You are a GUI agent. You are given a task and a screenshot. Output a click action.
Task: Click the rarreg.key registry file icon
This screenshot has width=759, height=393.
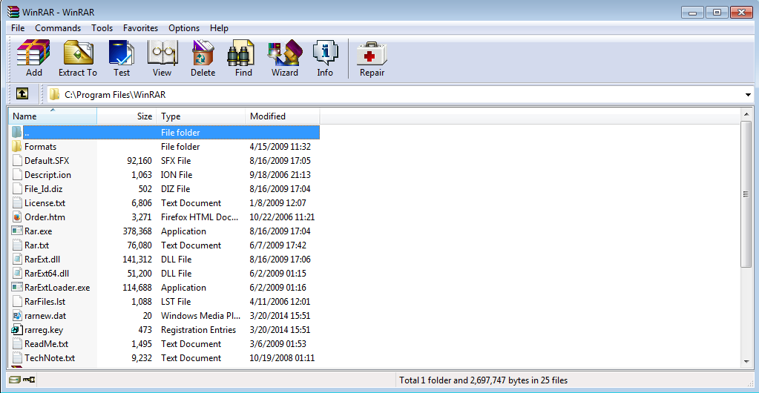pyautogui.click(x=17, y=329)
